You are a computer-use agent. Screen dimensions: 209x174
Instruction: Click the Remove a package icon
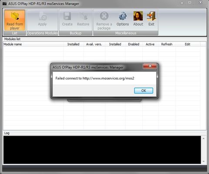tap(104, 16)
